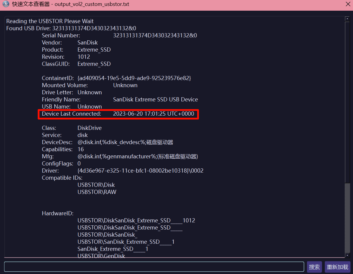This screenshot has height=274, width=353.
Task: Click the USBSTOR\Disk compatible ID
Action: [96, 185]
